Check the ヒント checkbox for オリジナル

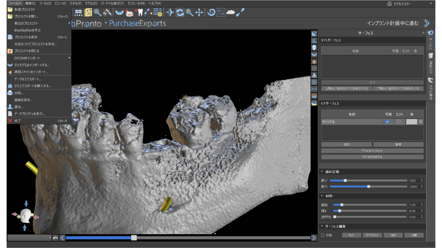point(399,122)
